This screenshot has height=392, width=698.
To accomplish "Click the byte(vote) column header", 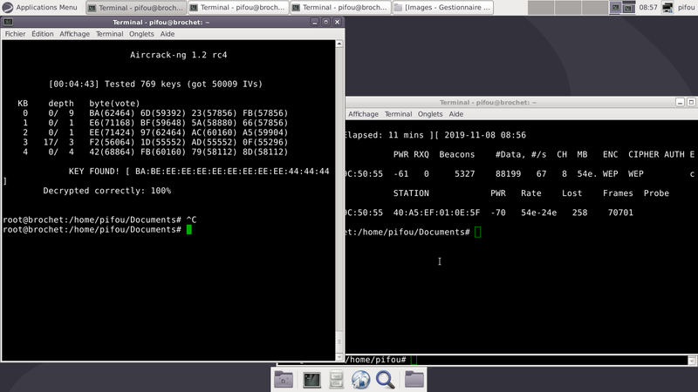I will pyautogui.click(x=114, y=104).
